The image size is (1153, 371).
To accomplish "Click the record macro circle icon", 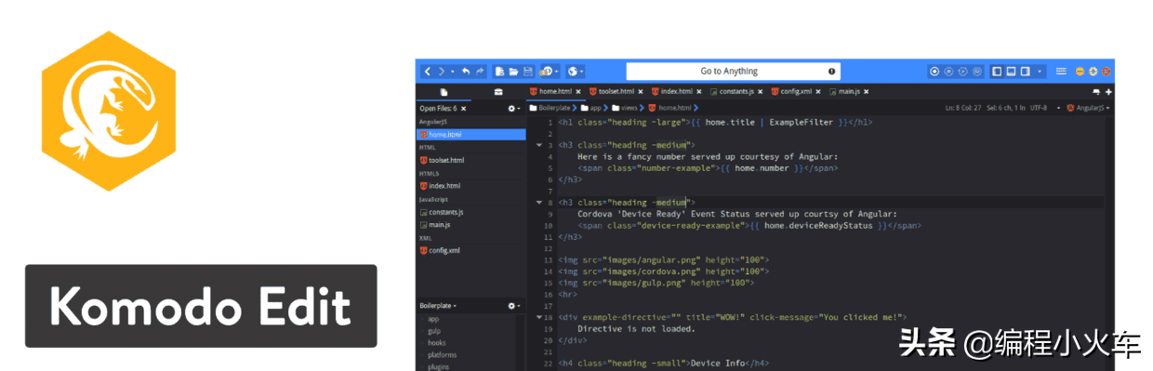I will 934,71.
